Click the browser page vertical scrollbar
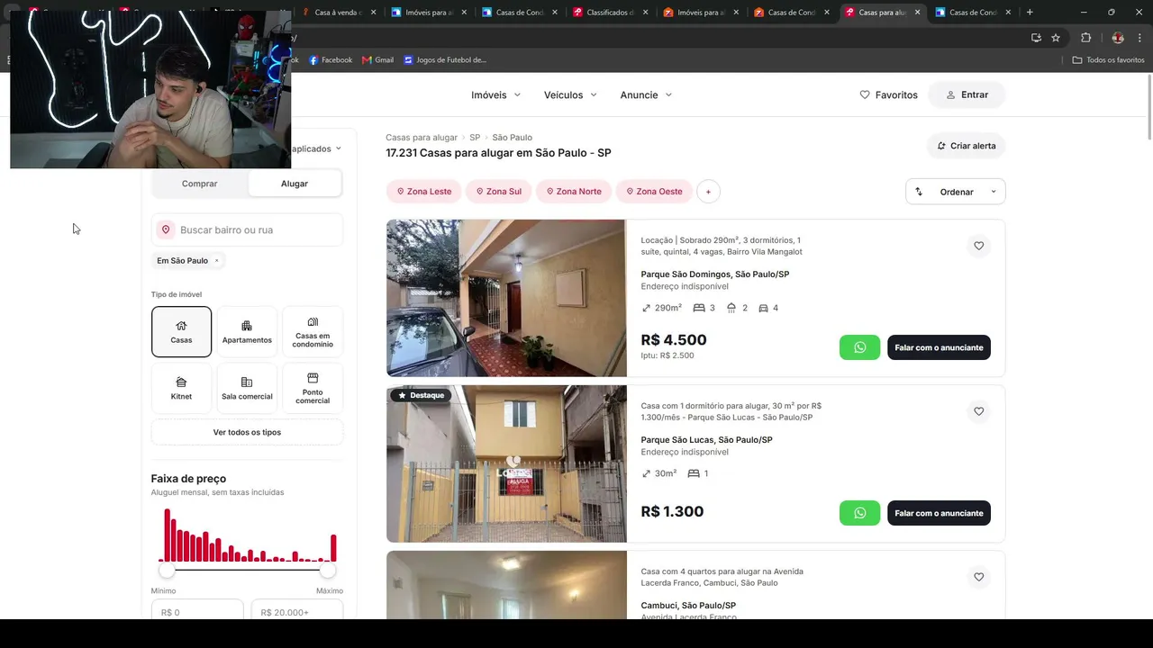 pos(1148,106)
